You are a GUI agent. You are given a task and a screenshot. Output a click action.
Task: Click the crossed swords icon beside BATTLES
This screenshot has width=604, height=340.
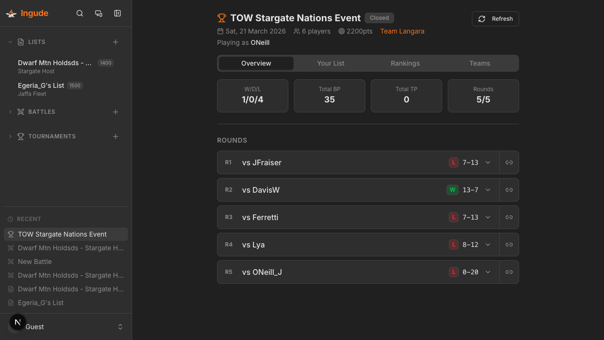point(20,111)
